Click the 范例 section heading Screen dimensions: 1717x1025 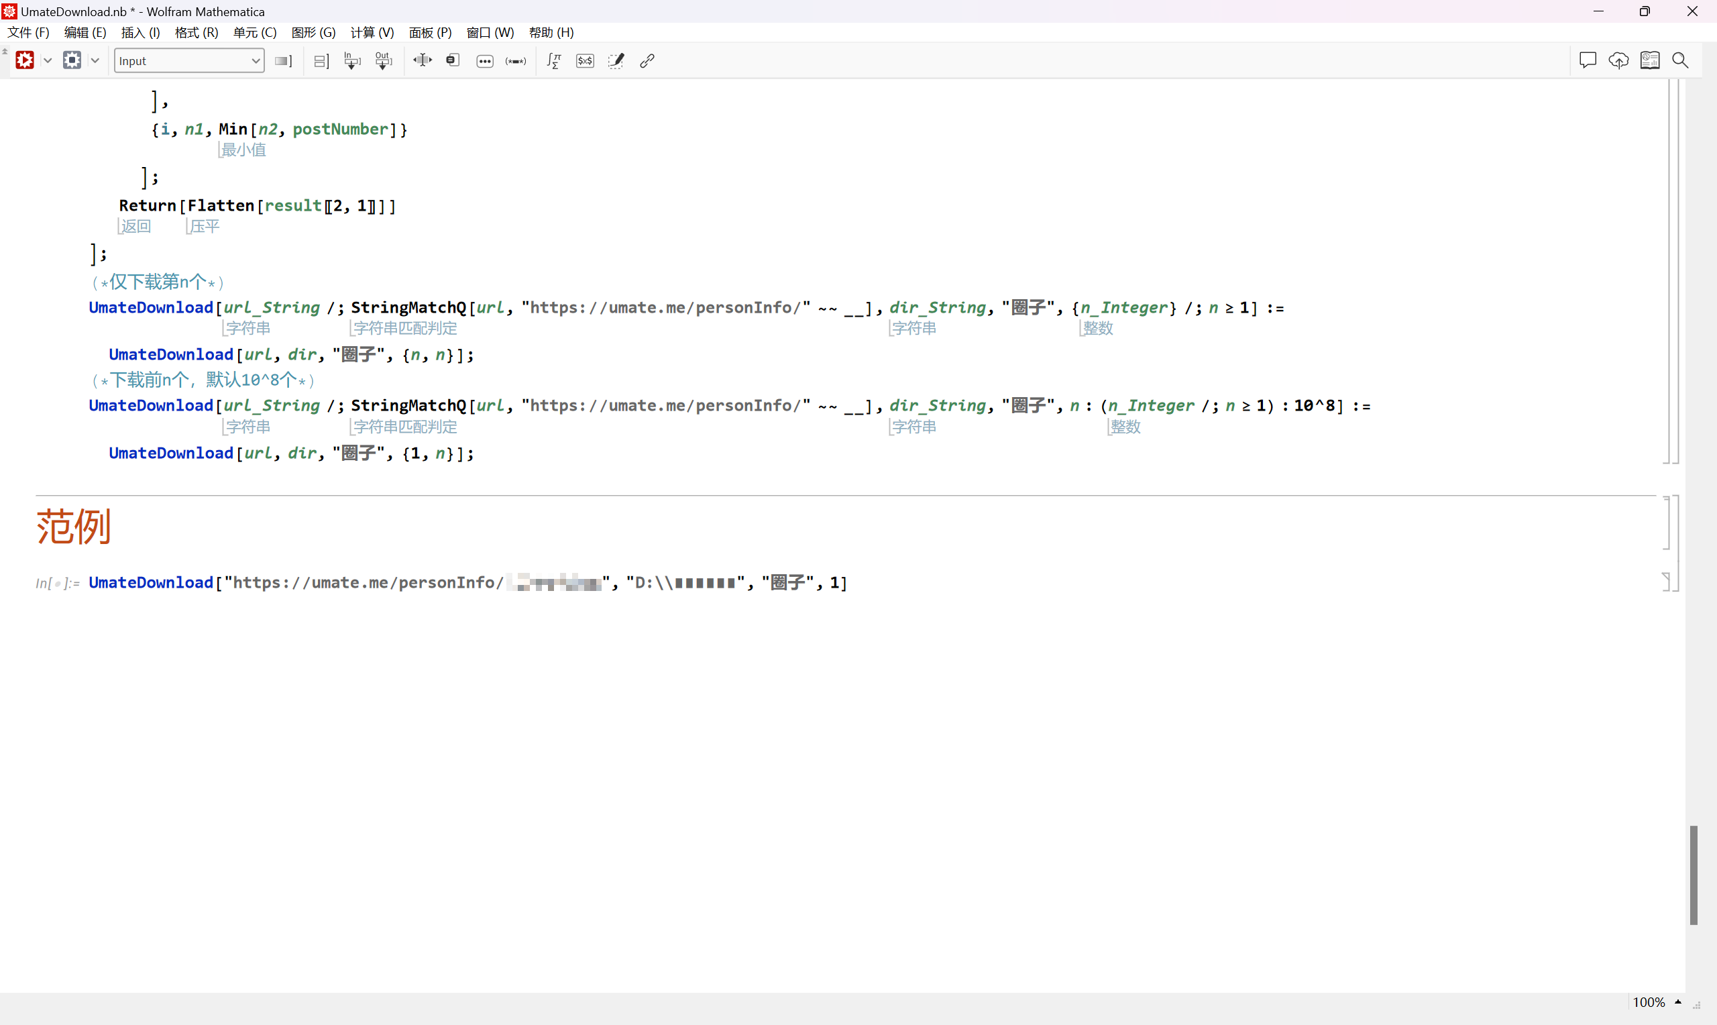(x=73, y=527)
